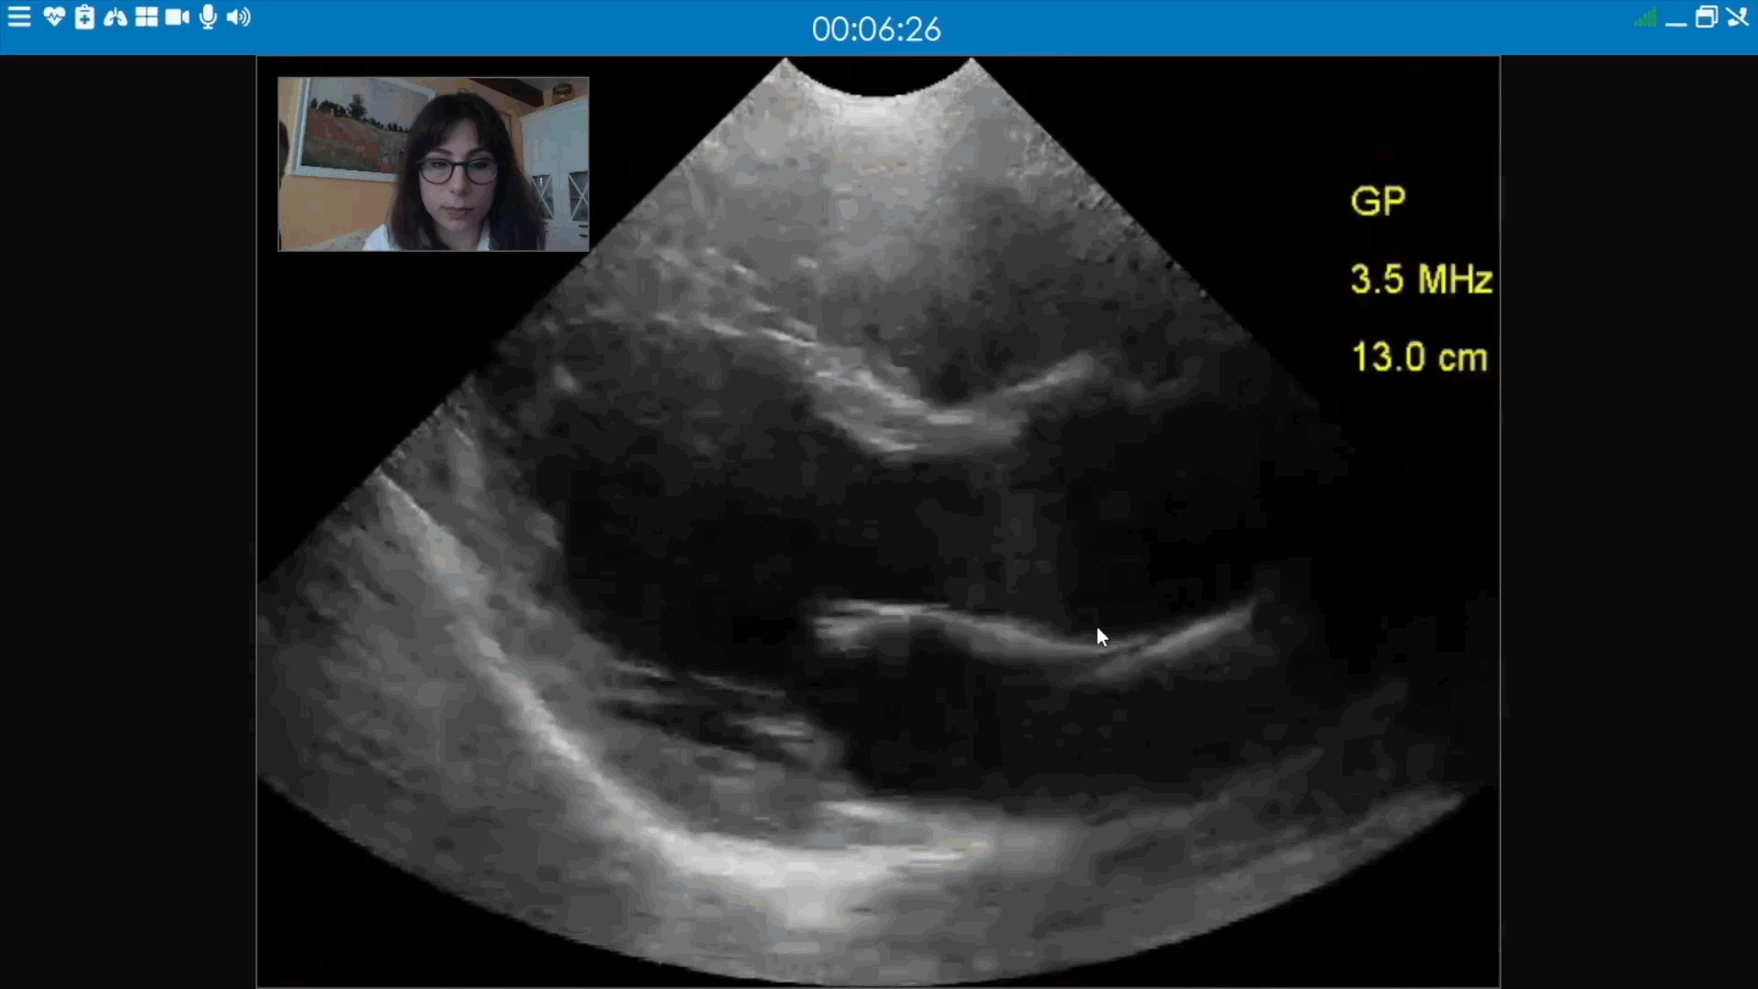Image resolution: width=1758 pixels, height=989 pixels.
Task: Click the GP preset label
Action: pos(1378,202)
